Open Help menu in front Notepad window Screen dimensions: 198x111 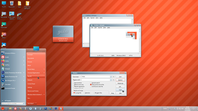[x=109, y=27]
